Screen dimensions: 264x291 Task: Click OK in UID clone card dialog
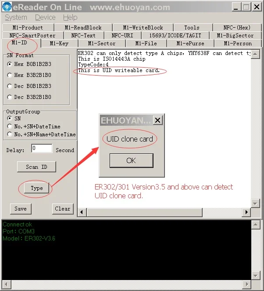[131, 160]
